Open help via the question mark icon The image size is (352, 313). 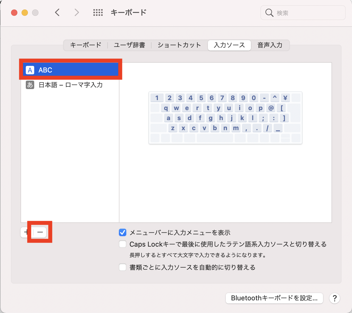pyautogui.click(x=334, y=298)
